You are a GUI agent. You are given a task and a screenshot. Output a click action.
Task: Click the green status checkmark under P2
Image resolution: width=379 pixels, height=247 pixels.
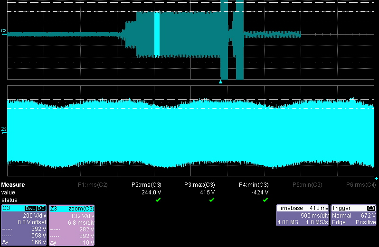pyautogui.click(x=158, y=200)
